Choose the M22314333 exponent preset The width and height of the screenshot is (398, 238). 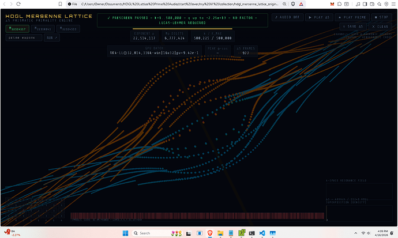(x=68, y=28)
